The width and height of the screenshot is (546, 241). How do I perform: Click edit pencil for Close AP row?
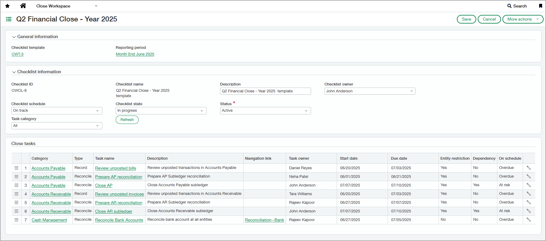point(528,185)
